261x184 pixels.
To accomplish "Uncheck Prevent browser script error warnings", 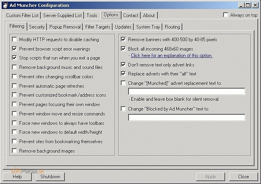I will 15,49.
